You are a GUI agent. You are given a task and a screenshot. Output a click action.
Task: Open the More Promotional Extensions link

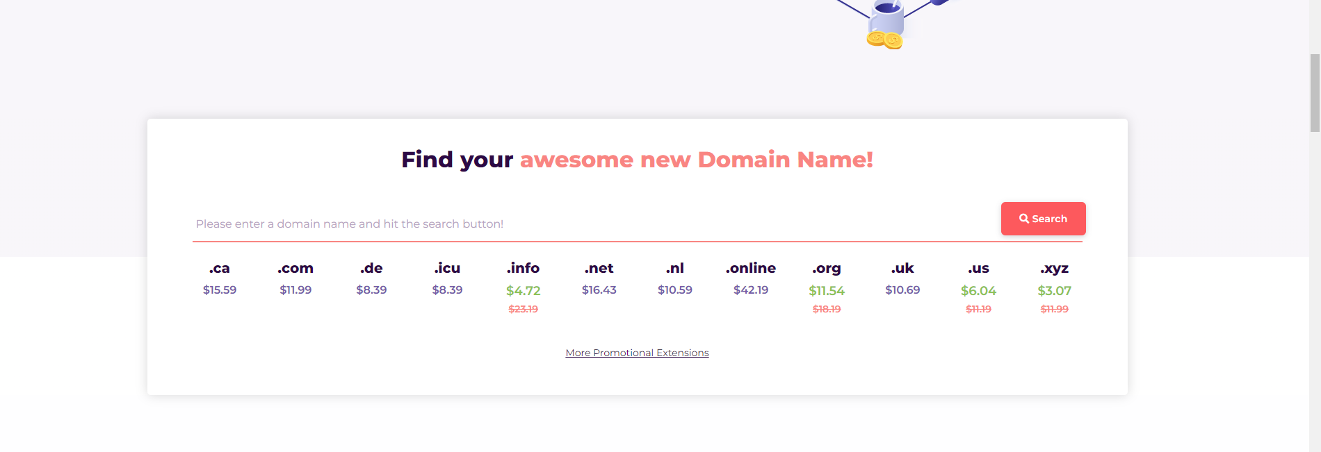(637, 353)
